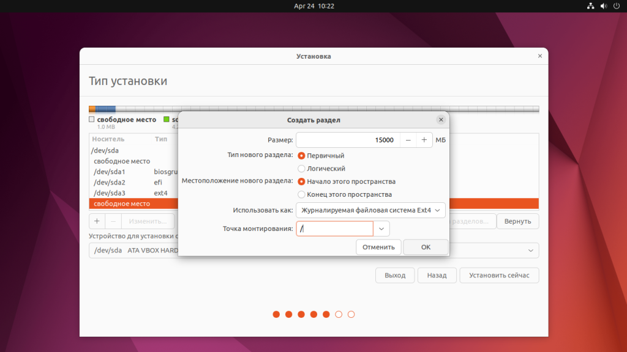Open the network status icon in top bar

[591, 6]
